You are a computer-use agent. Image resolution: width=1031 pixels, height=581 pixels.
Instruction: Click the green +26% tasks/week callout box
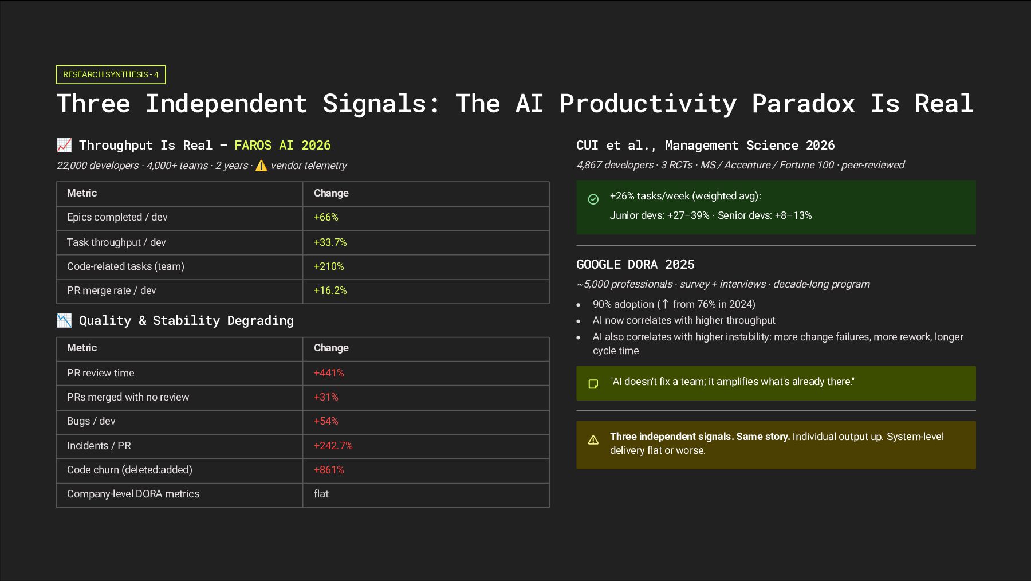776,207
